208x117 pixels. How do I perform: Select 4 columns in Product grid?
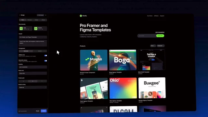42,81
